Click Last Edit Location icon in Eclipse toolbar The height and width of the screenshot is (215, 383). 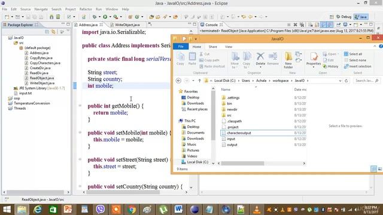[244, 17]
